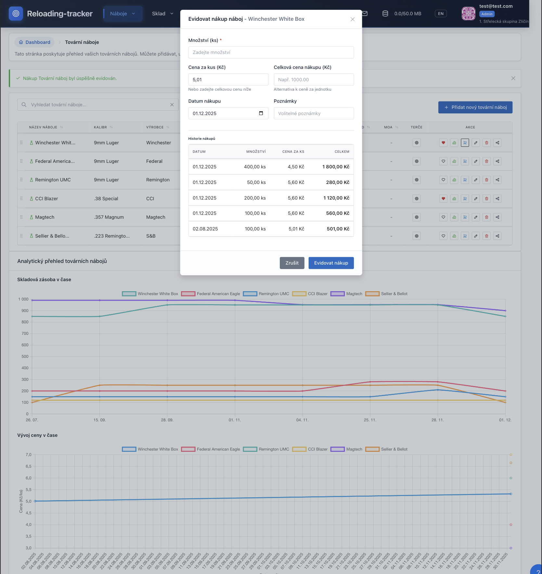Click the share icon in the Magtech row
This screenshot has width=542, height=574.
[x=497, y=217]
